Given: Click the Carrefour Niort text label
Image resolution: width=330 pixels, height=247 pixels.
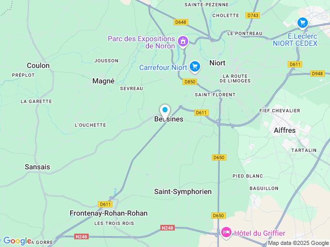Looking at the screenshot, I should [x=163, y=67].
